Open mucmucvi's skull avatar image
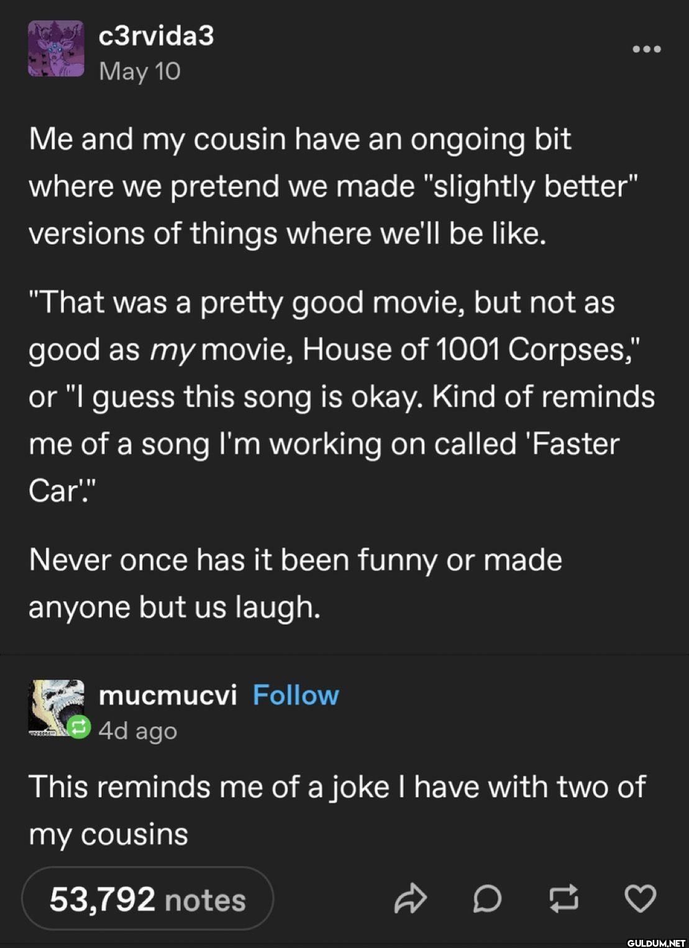This screenshot has height=948, width=689. pos(55,706)
